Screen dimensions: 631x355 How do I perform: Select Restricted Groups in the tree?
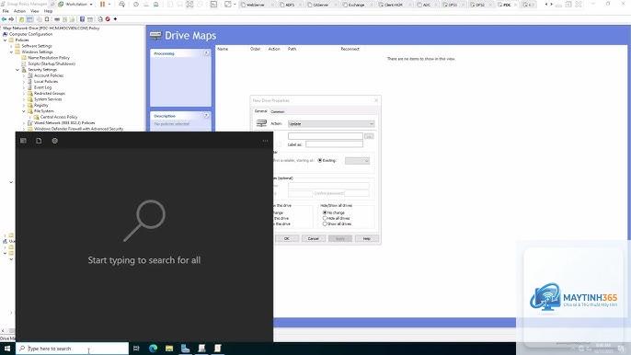point(50,94)
